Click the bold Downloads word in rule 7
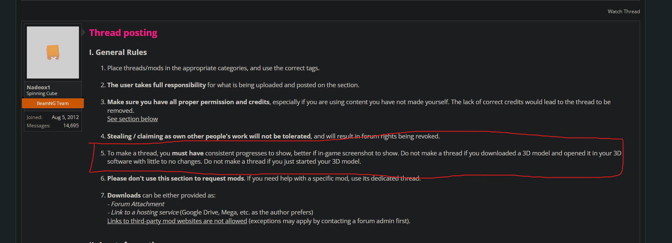 124,195
